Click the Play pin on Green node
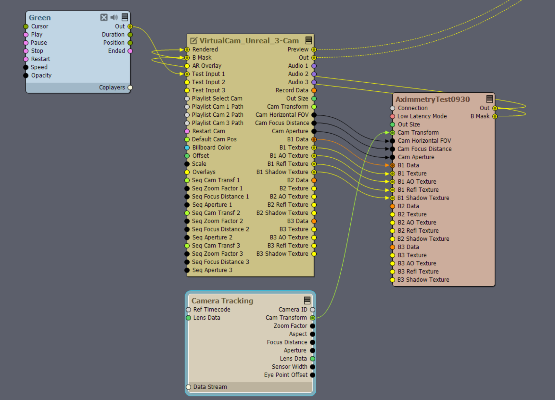 tap(26, 35)
